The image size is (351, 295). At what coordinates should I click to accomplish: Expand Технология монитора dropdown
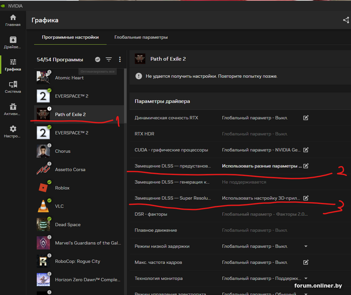[x=306, y=278]
